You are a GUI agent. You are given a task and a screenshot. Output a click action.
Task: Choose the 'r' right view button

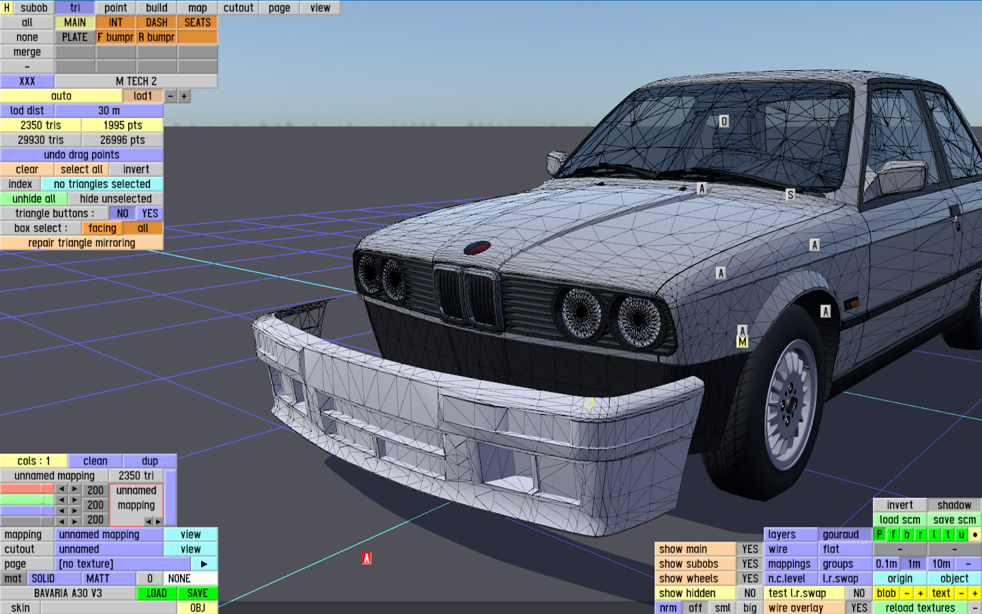click(921, 535)
